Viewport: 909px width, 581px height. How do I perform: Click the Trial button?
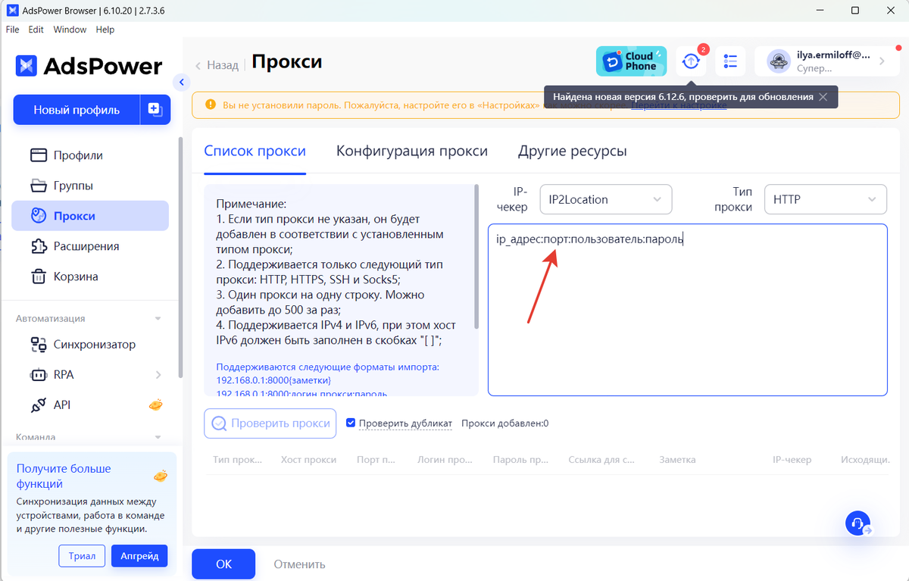82,556
